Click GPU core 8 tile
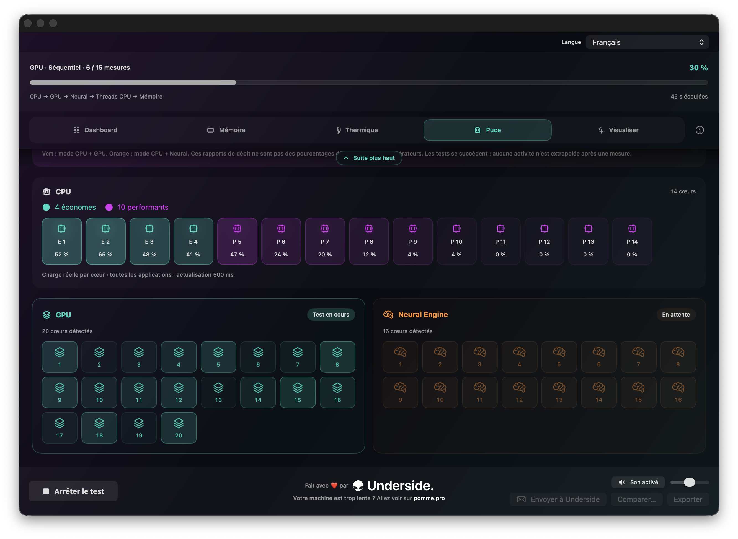 (337, 357)
